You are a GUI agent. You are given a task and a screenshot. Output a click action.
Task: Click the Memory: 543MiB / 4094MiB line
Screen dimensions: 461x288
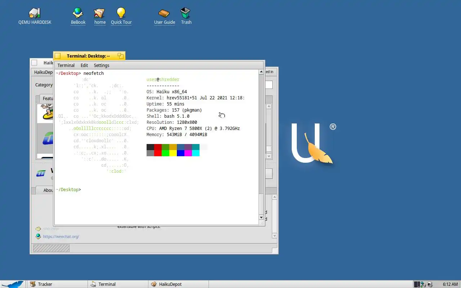[177, 135]
